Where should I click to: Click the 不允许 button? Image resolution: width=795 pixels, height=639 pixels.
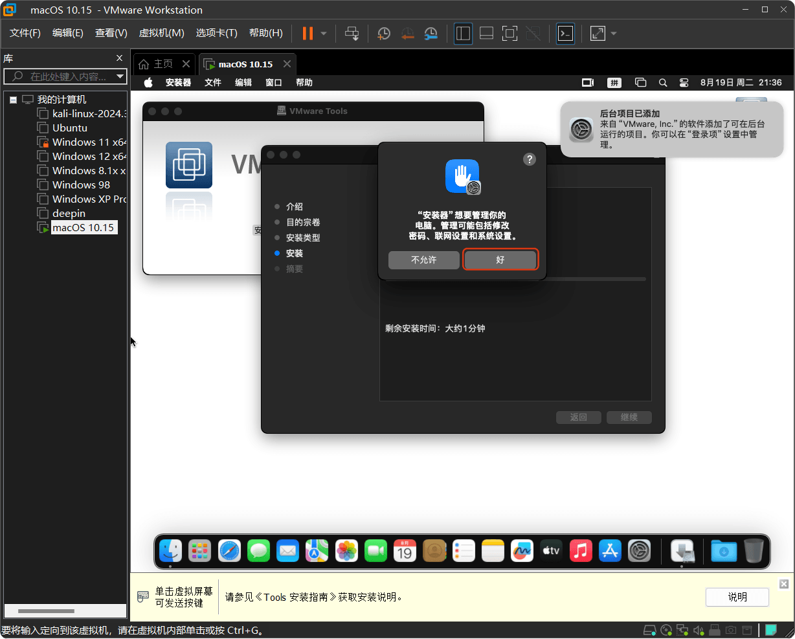click(x=423, y=260)
